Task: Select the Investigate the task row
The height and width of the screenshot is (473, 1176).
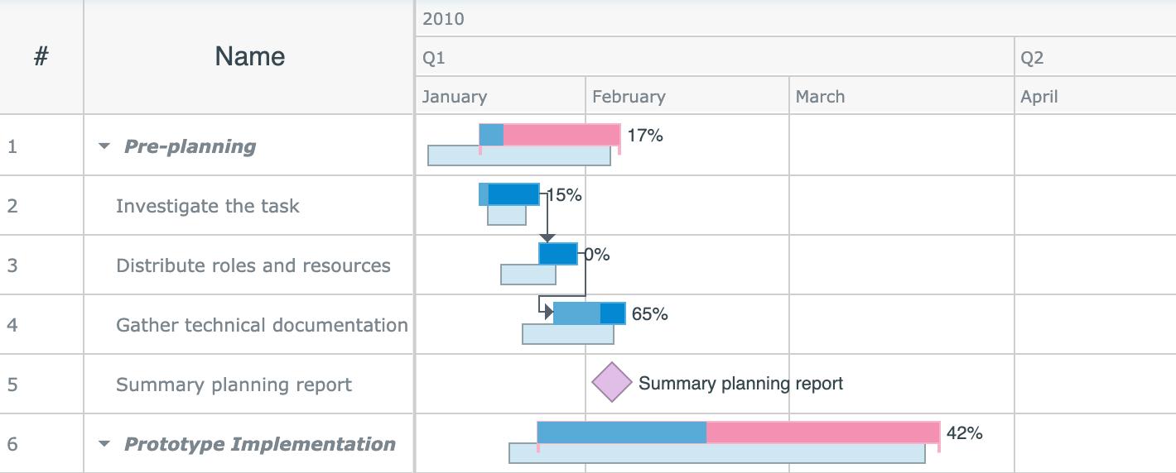Action: pos(208,206)
